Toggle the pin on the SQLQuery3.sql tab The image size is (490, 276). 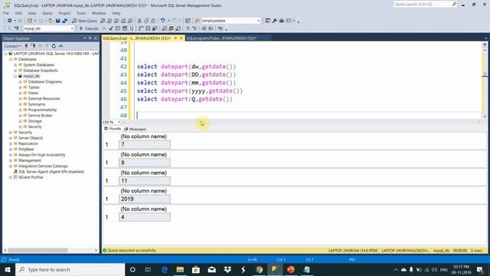175,38
